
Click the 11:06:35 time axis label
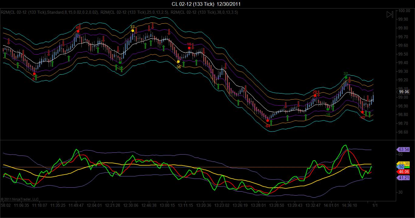(x=21, y=205)
